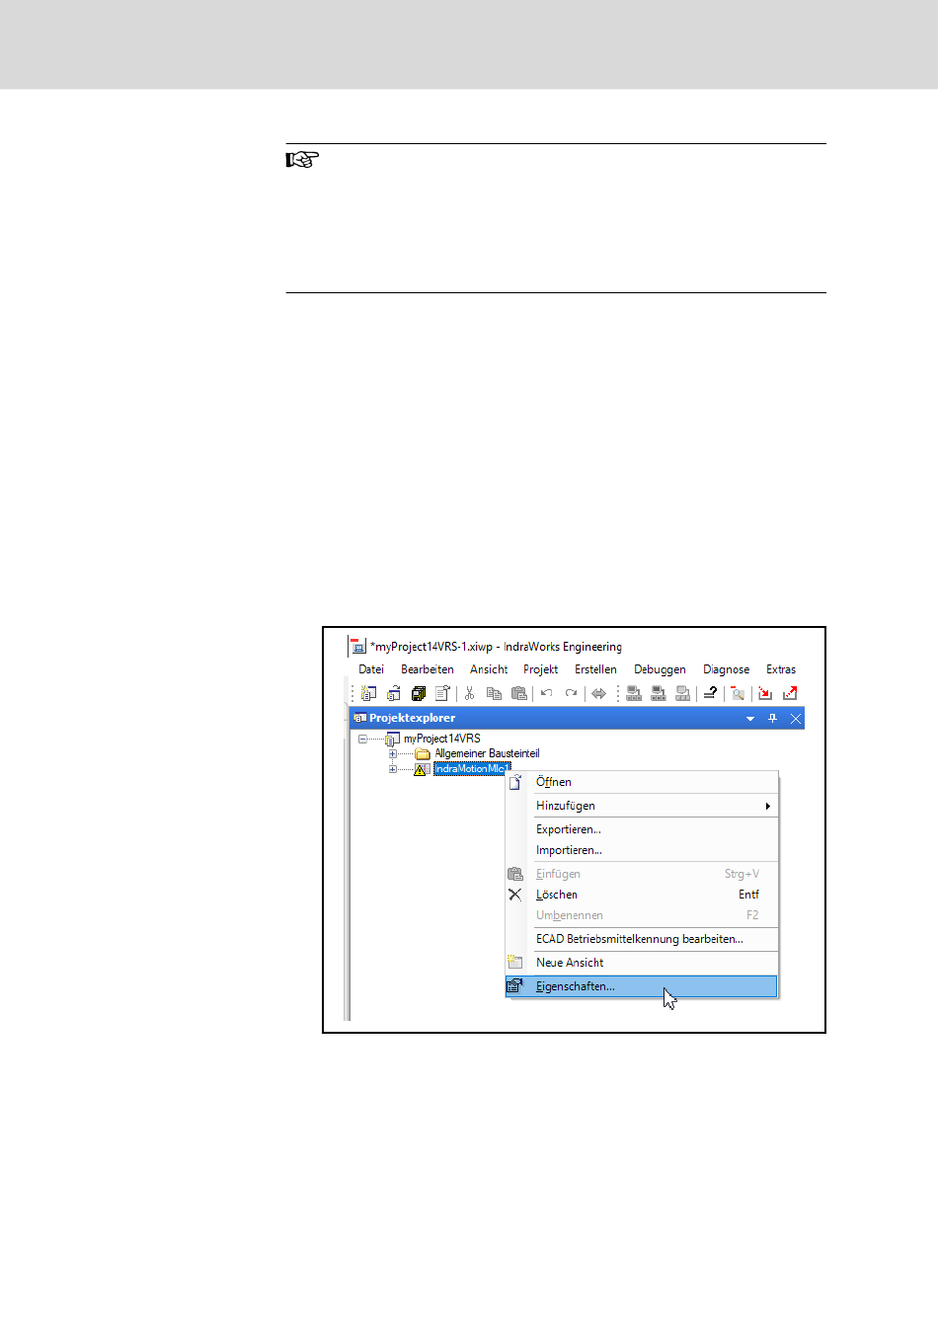Open the Hinzufügen submenu arrow
This screenshot has height=1327, width=938.
click(x=767, y=806)
